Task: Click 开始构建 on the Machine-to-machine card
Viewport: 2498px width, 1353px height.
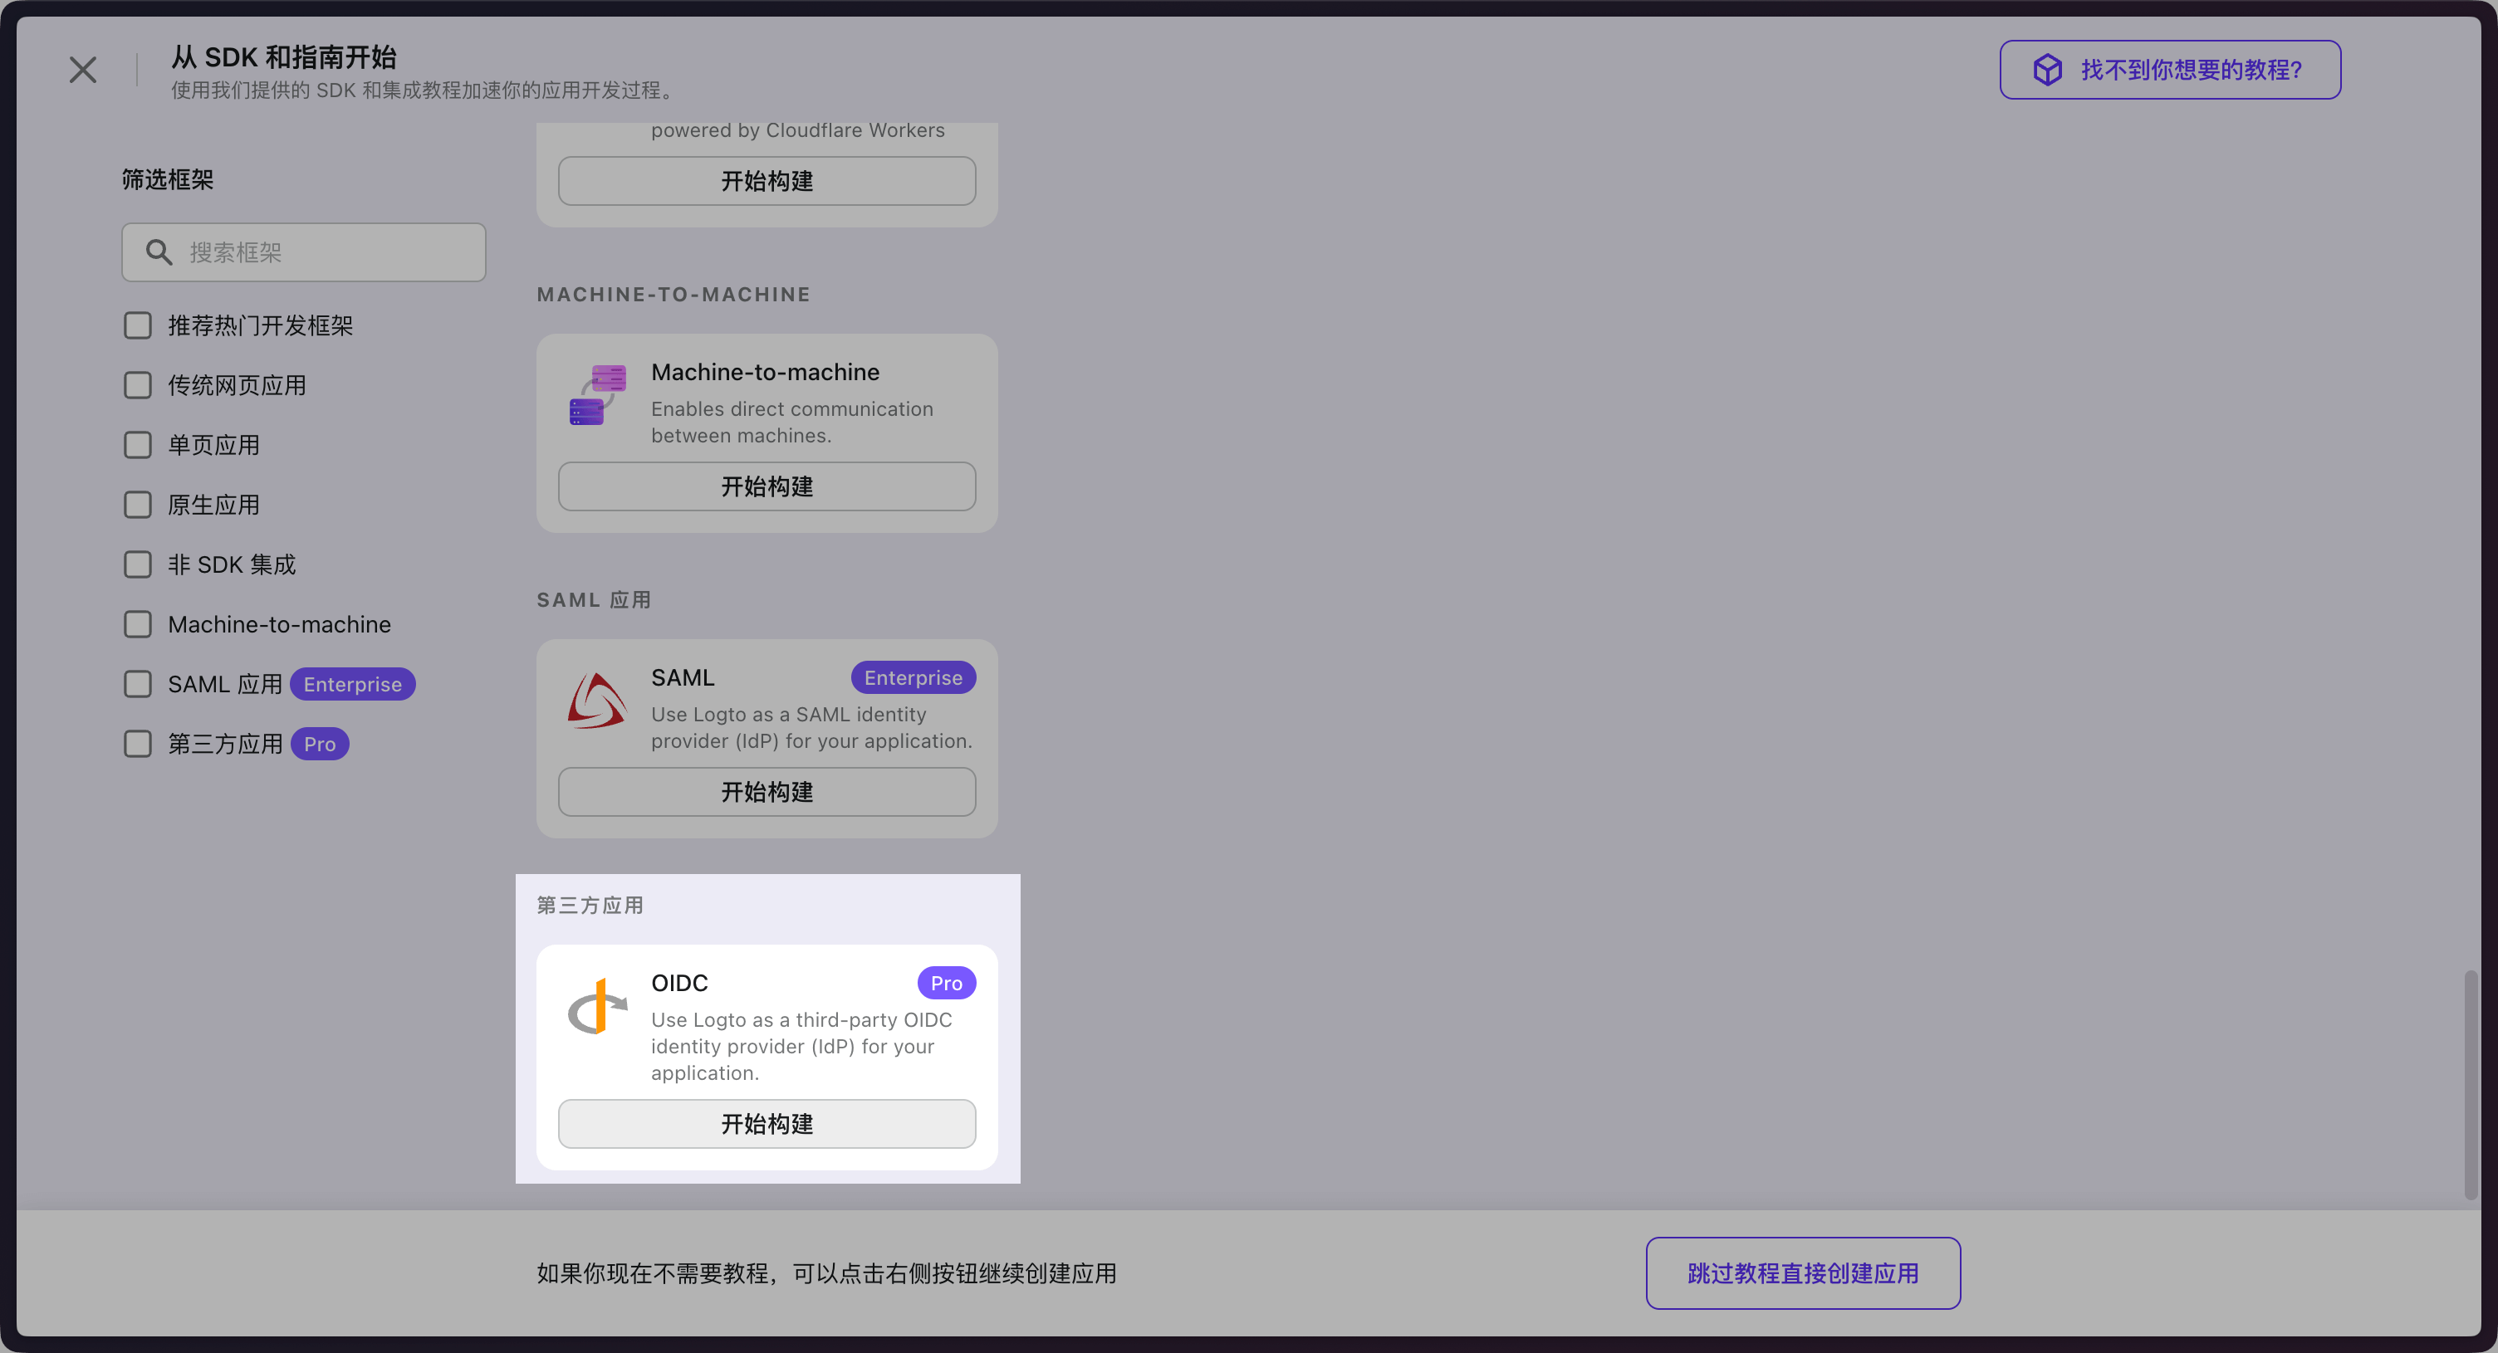Action: pyautogui.click(x=766, y=486)
